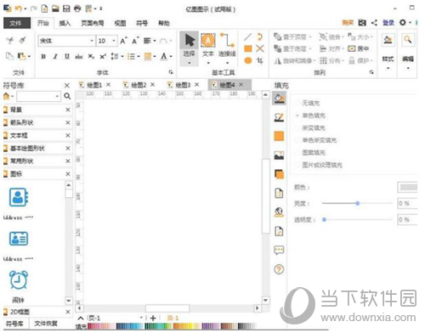425x333 pixels.
Task: Click the alarm clock symbol thumbnail
Action: coord(19,280)
